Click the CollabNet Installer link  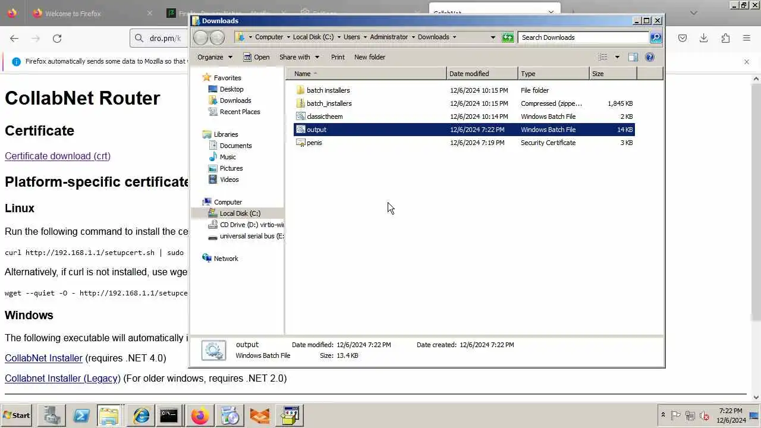pyautogui.click(x=43, y=358)
